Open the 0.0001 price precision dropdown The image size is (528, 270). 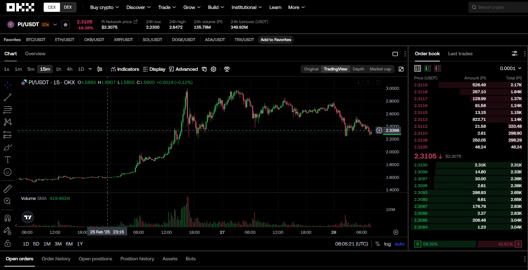(511, 68)
